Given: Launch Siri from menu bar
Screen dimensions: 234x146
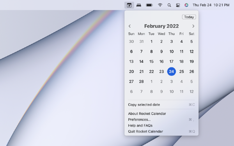Looking at the screenshot, I should pyautogui.click(x=186, y=5).
